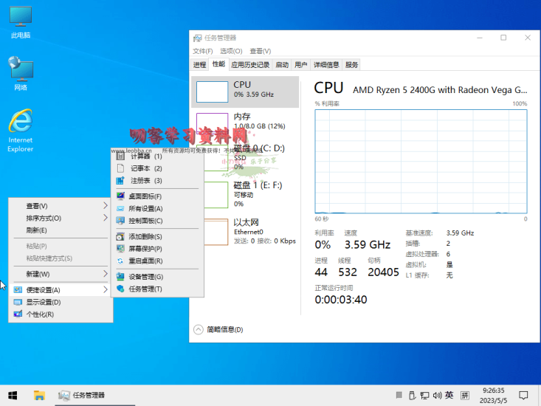Select the 网络 desktop icon
The image size is (541, 406).
pyautogui.click(x=21, y=74)
